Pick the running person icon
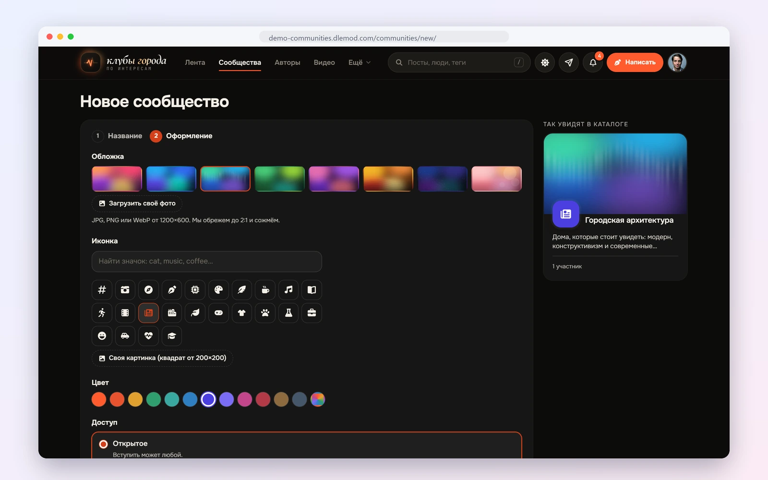 click(102, 313)
